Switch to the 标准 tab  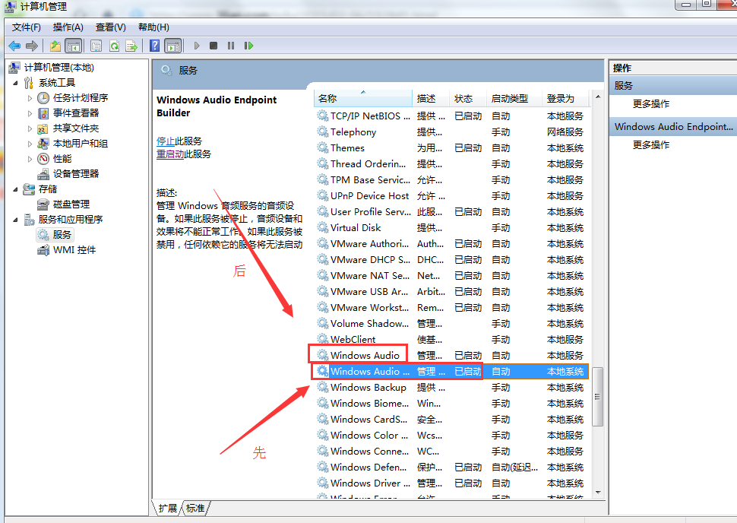pos(195,508)
